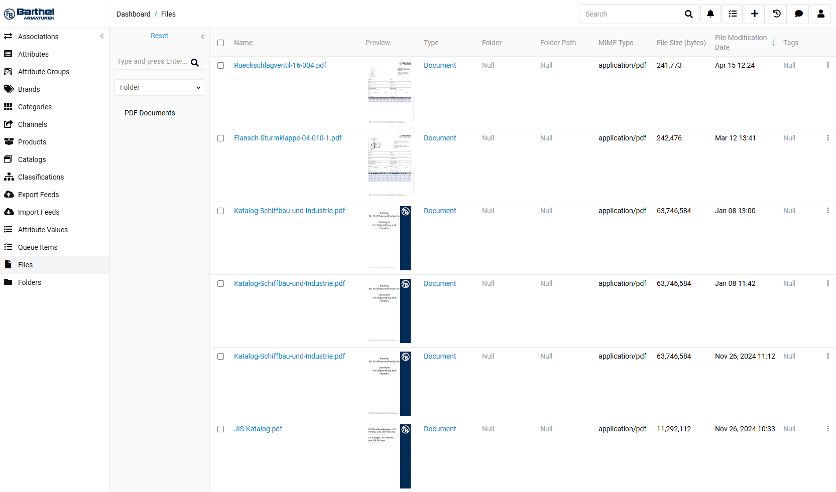Open the JIS-Katalog.pdf file link

tap(258, 429)
